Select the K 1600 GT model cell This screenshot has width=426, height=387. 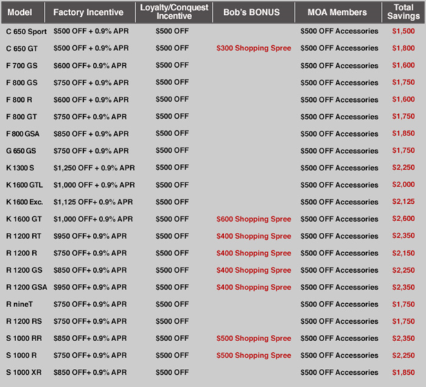(24, 219)
